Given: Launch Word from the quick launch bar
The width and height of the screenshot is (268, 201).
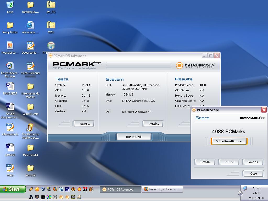Looking at the screenshot, I should [67, 189].
